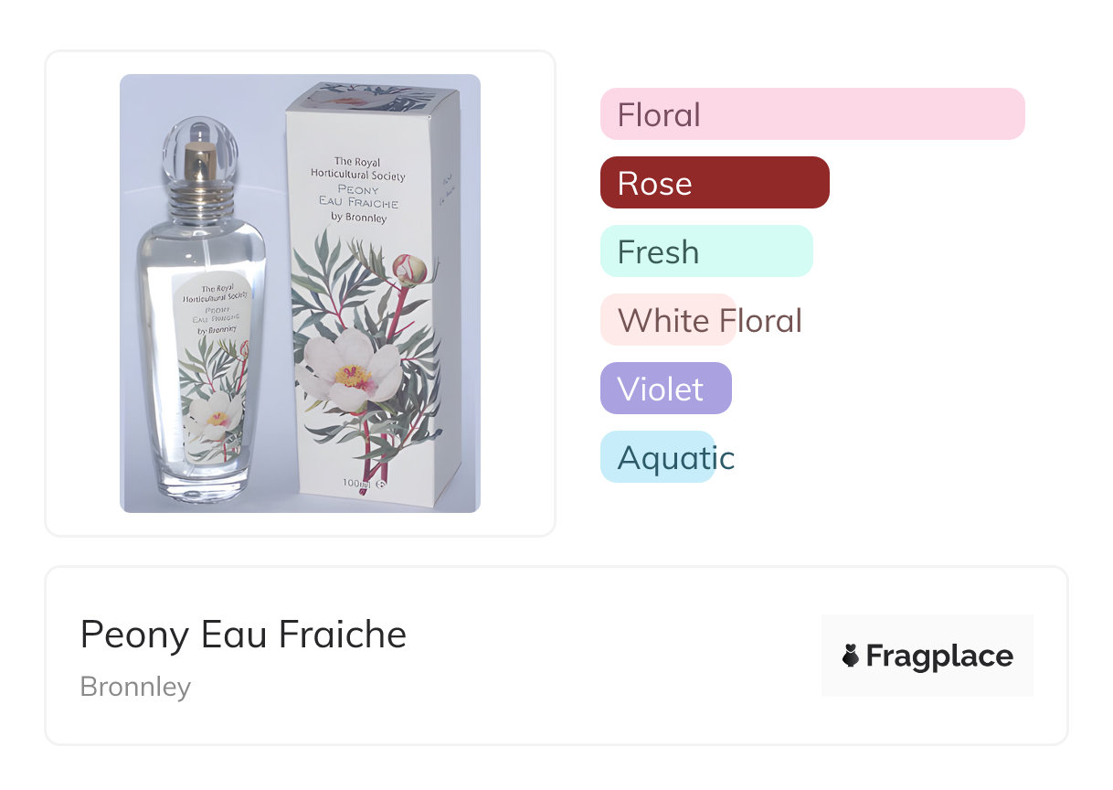
Task: Select the light blue Aquatic accord bar
Action: [x=657, y=457]
